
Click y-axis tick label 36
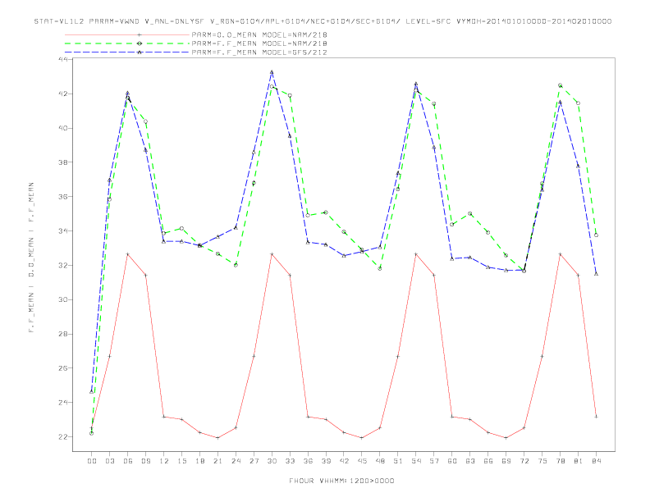[x=63, y=196]
